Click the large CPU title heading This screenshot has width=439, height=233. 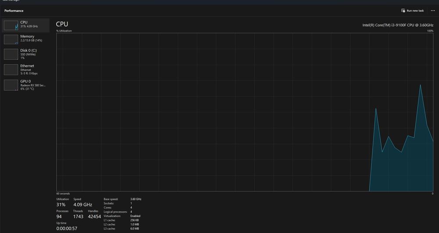pyautogui.click(x=62, y=24)
